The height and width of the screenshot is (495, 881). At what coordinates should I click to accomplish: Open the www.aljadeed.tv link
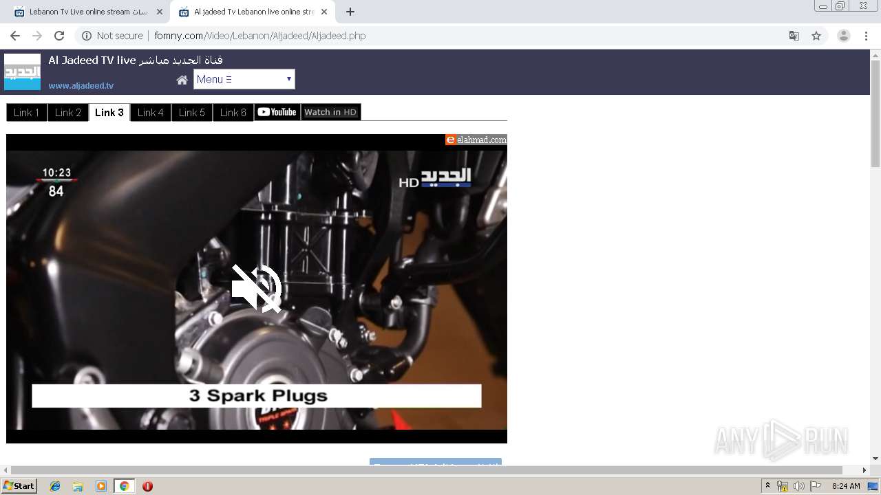coord(81,86)
